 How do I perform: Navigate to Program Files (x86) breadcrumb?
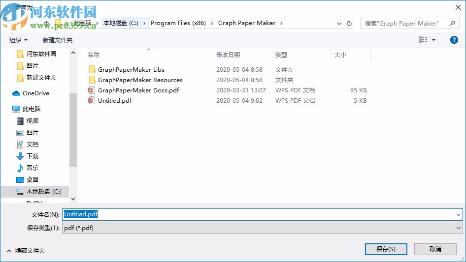tap(178, 23)
